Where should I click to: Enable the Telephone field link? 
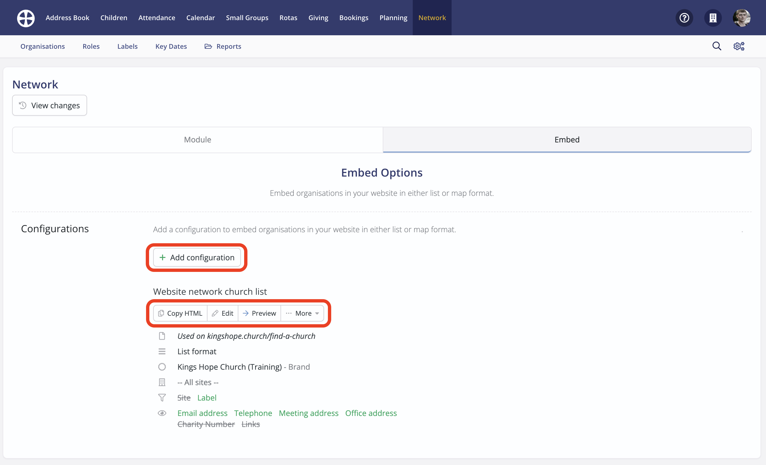(253, 413)
